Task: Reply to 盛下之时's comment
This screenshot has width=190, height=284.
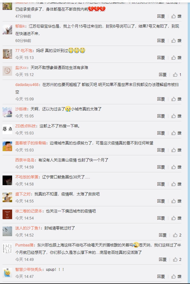Action: point(161,201)
